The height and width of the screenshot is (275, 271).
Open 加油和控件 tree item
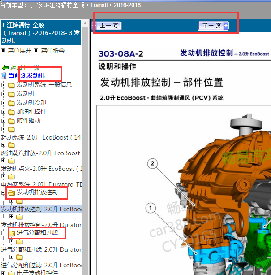coord(31,111)
